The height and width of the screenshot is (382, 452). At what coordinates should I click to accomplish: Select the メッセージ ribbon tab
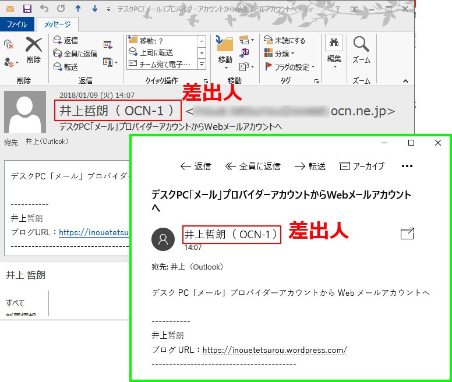click(x=57, y=24)
